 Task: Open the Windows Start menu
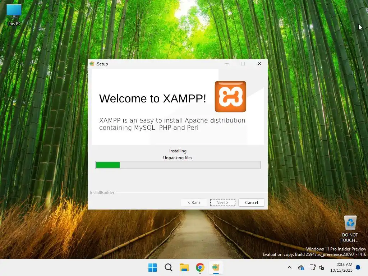coord(152,267)
